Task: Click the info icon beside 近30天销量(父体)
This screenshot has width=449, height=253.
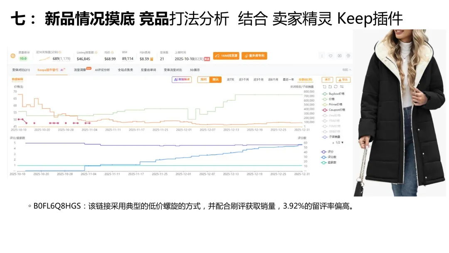Action: click(60, 52)
